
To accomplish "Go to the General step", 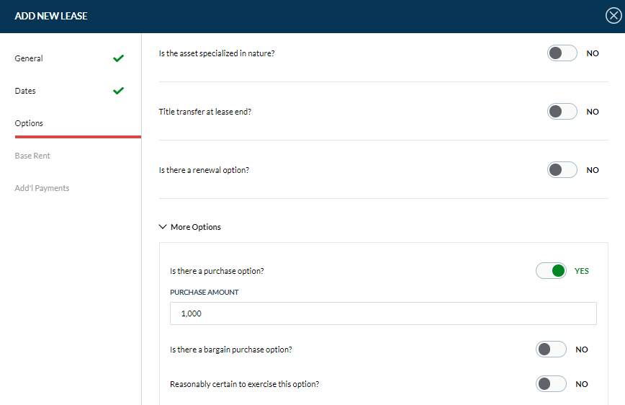I will pos(29,58).
